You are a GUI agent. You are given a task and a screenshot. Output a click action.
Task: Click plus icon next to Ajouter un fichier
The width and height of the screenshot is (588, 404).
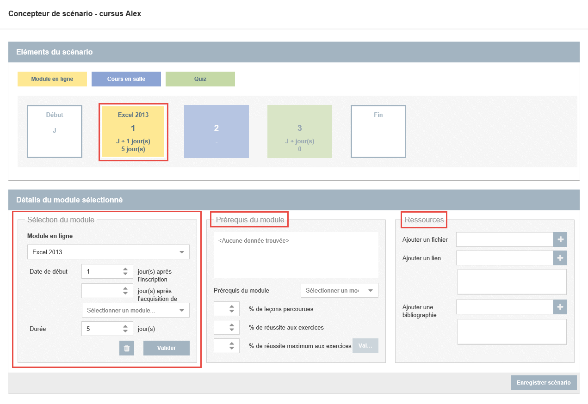point(560,239)
